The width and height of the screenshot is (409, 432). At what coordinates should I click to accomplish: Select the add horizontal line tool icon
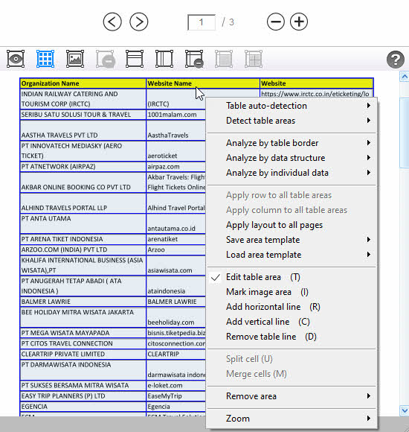pos(135,59)
